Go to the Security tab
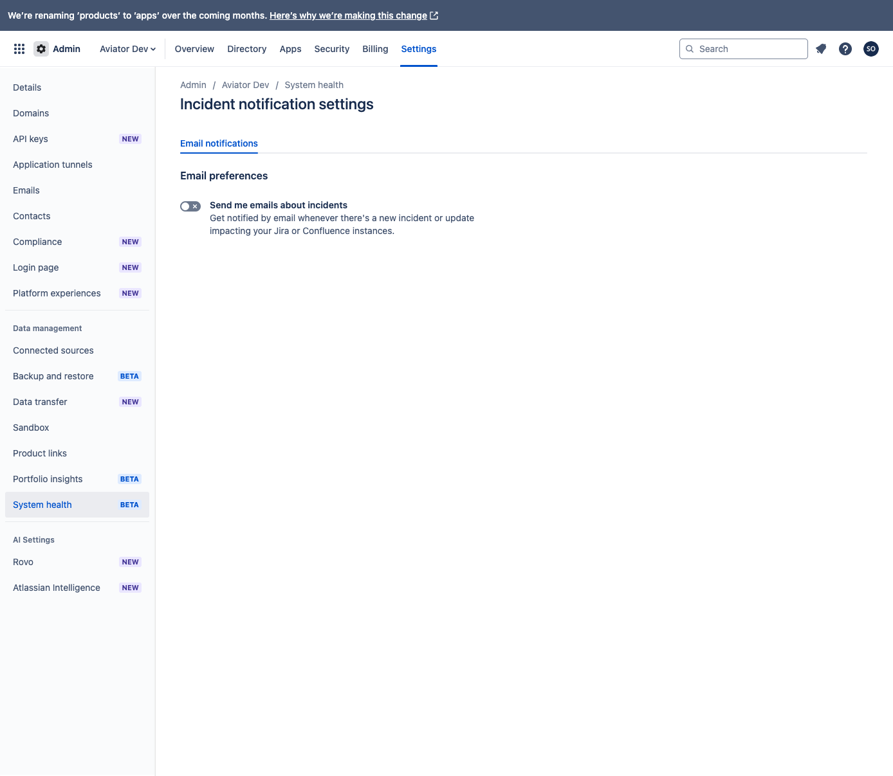Viewport: 893px width, 776px height. click(x=332, y=49)
